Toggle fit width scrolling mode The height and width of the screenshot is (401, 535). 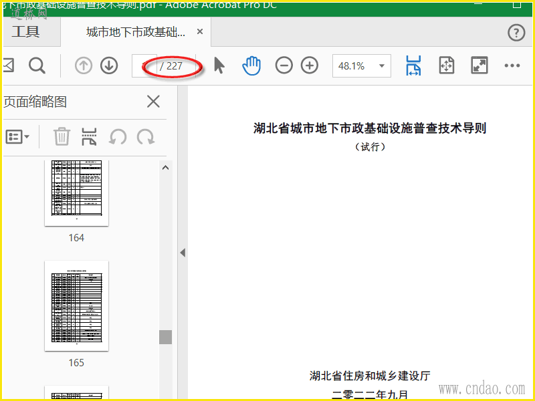click(x=413, y=65)
